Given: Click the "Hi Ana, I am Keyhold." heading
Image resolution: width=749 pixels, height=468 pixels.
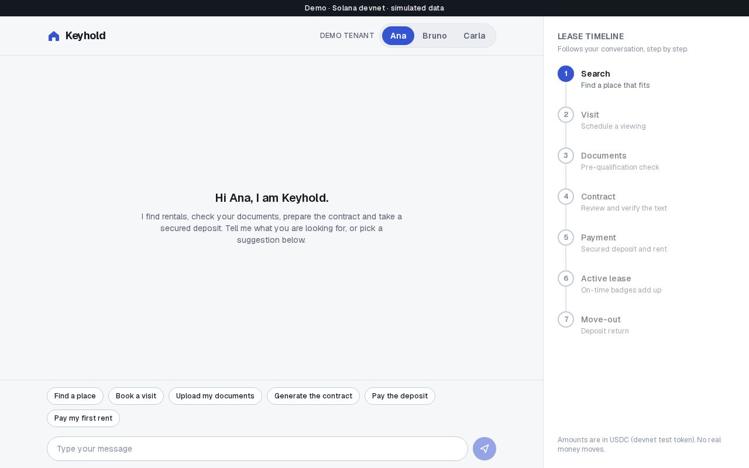Looking at the screenshot, I should (x=272, y=198).
